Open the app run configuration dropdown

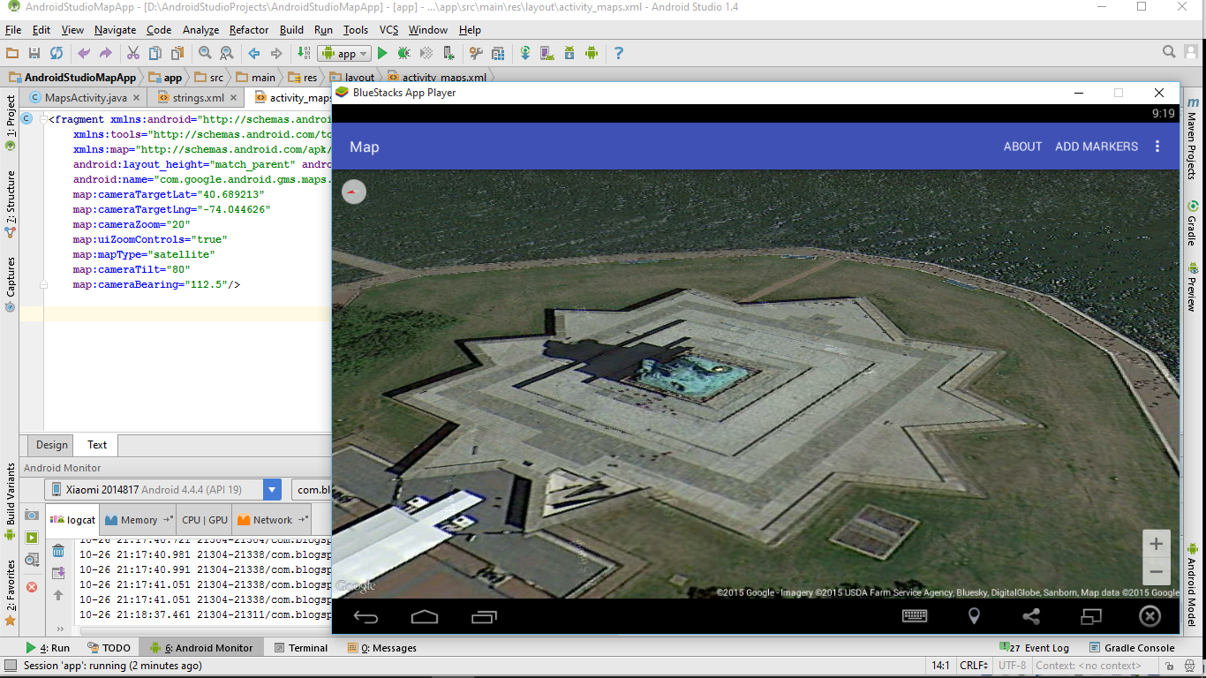pos(344,53)
